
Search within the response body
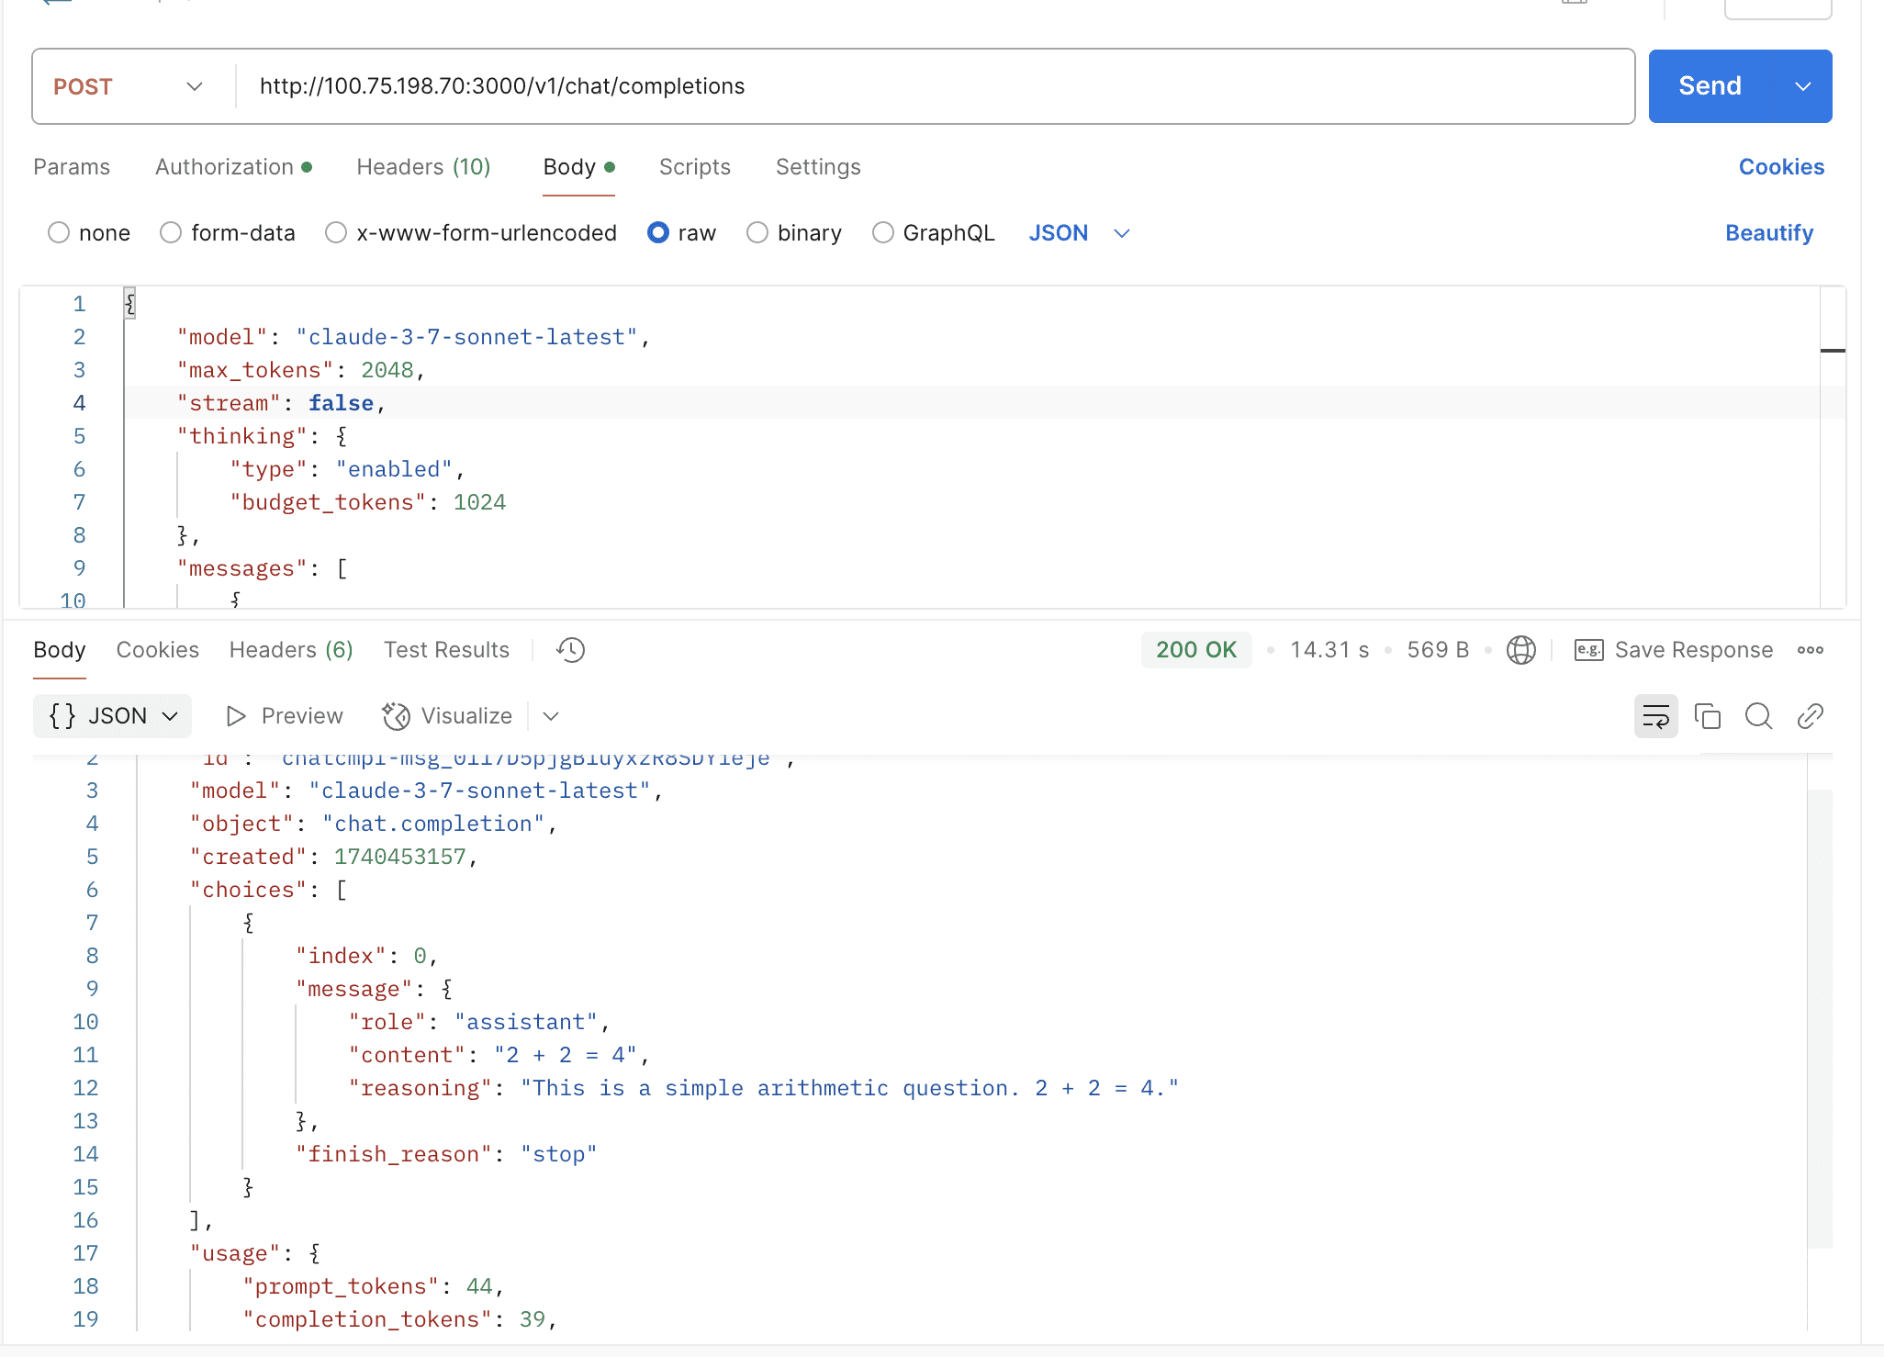(1758, 716)
